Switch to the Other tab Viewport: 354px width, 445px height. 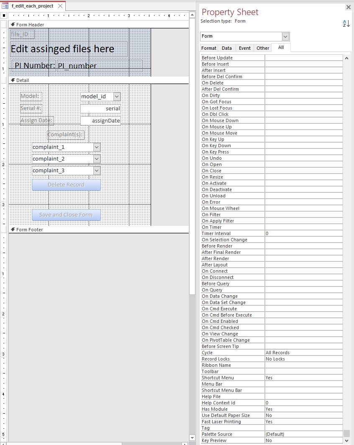pos(263,48)
